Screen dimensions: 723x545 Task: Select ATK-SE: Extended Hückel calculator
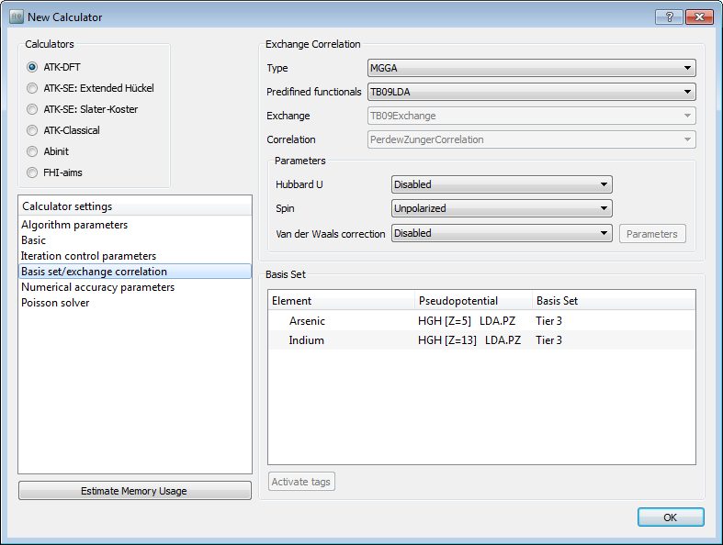click(32, 88)
